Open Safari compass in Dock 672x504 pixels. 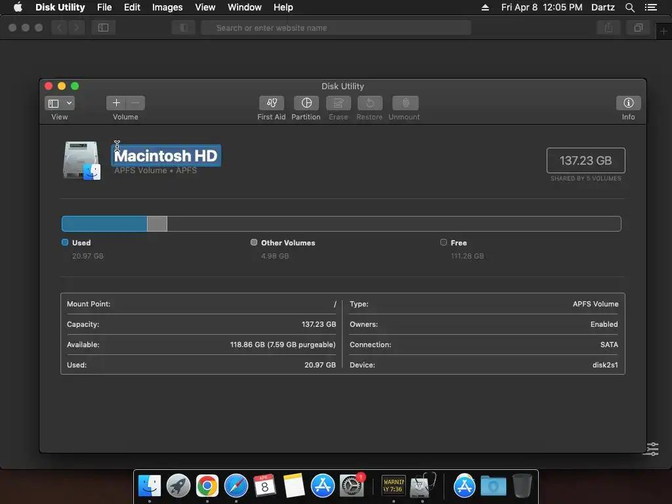(x=236, y=486)
